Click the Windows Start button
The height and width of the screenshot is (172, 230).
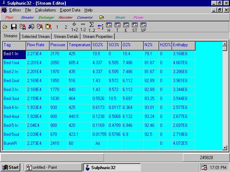(x=10, y=167)
